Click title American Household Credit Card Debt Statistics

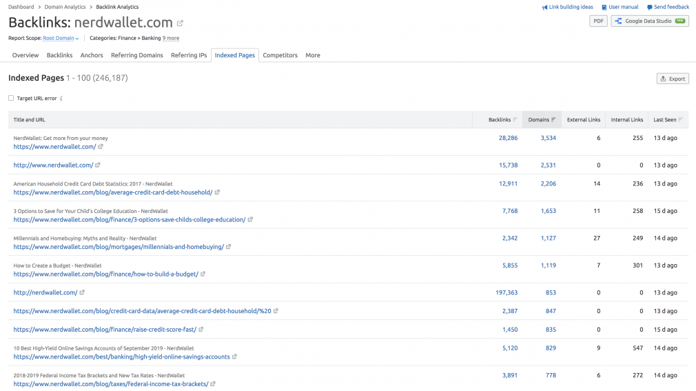(x=93, y=183)
